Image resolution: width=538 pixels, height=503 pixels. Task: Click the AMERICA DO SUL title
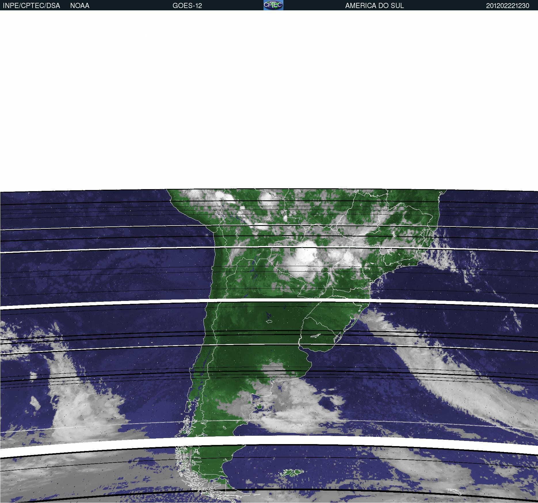point(375,6)
